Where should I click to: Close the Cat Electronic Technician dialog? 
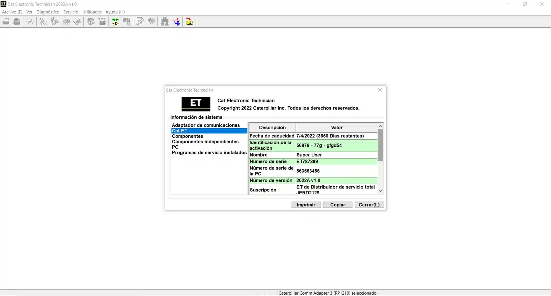pos(380,90)
